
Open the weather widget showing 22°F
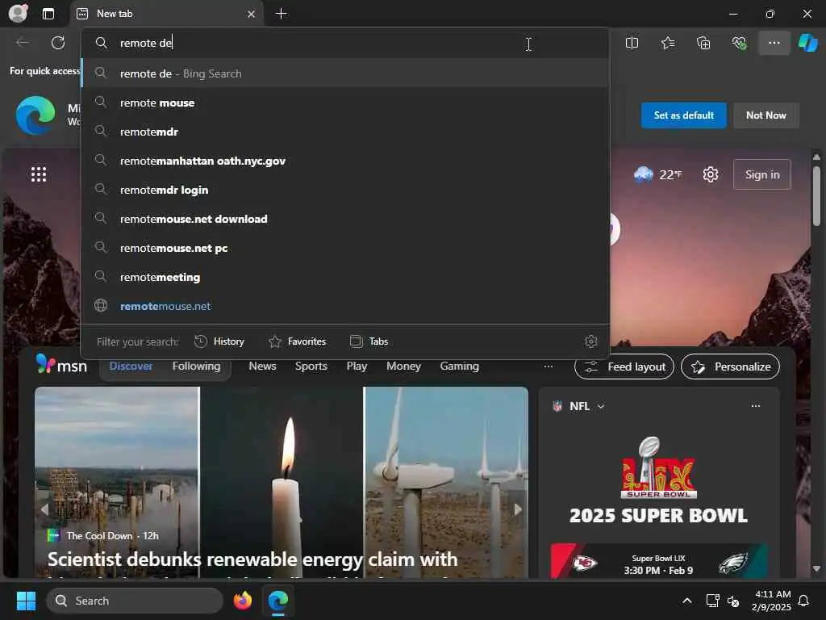(657, 174)
